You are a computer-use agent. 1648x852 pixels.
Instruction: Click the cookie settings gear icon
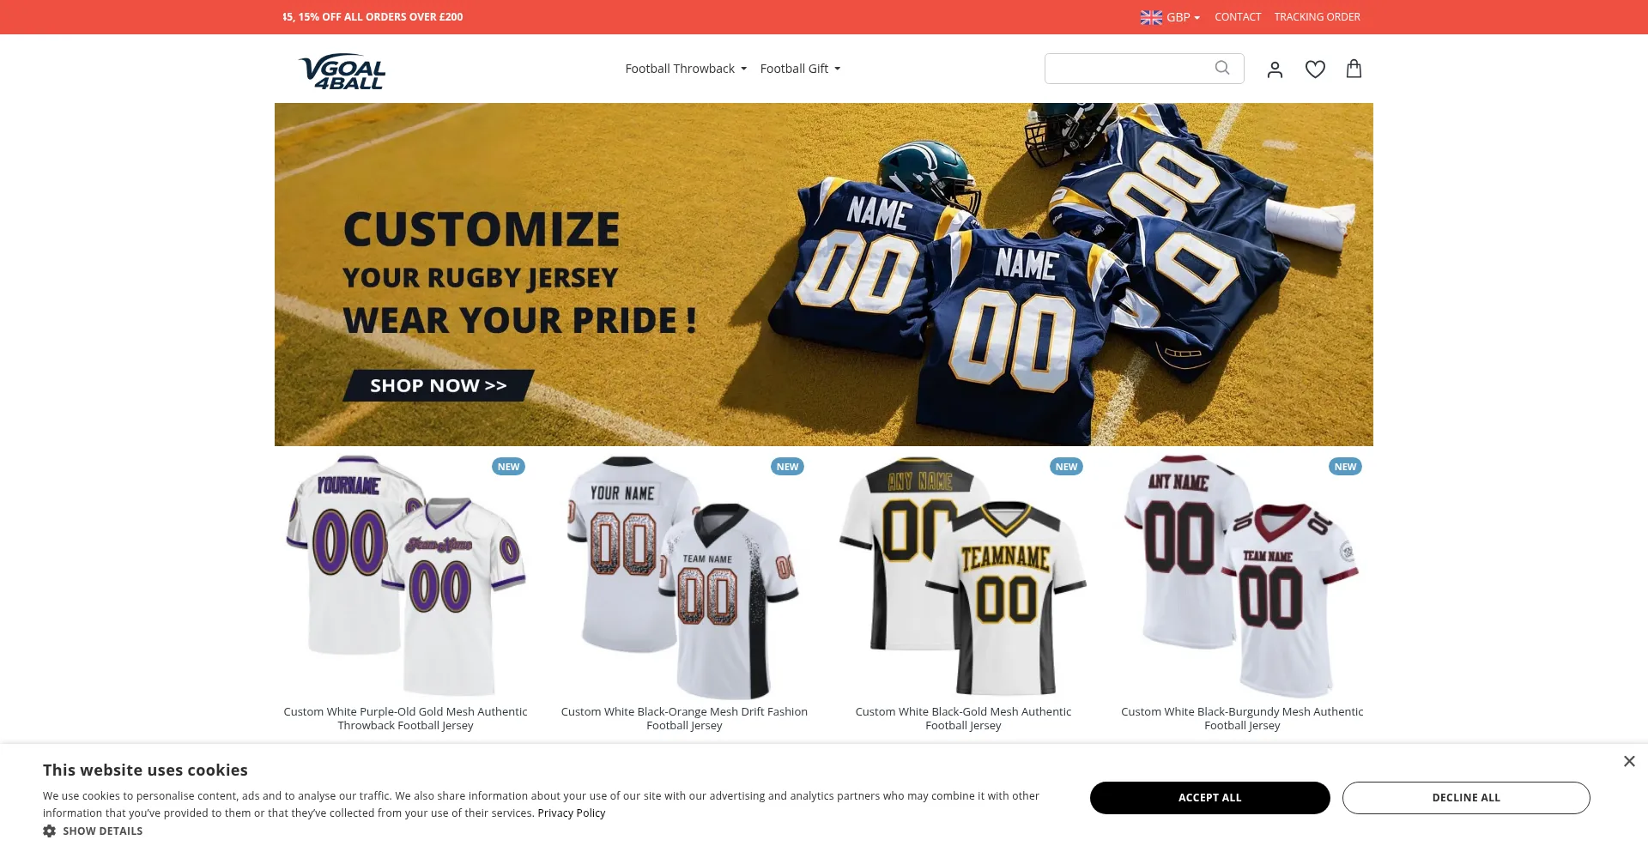pyautogui.click(x=50, y=831)
